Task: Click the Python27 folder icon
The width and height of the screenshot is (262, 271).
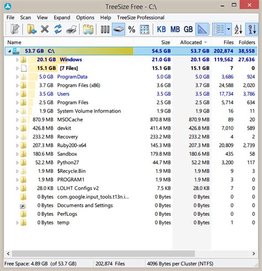Action: (23, 163)
